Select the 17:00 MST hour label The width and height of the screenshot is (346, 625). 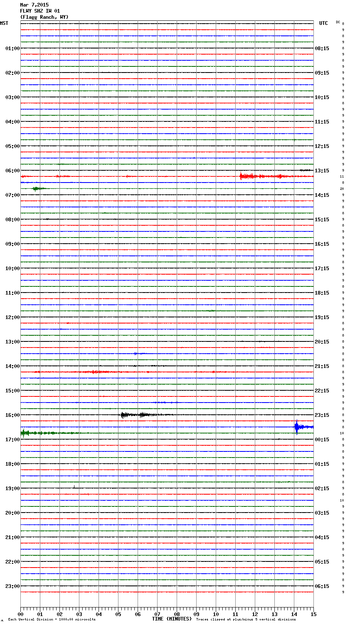[x=13, y=440]
